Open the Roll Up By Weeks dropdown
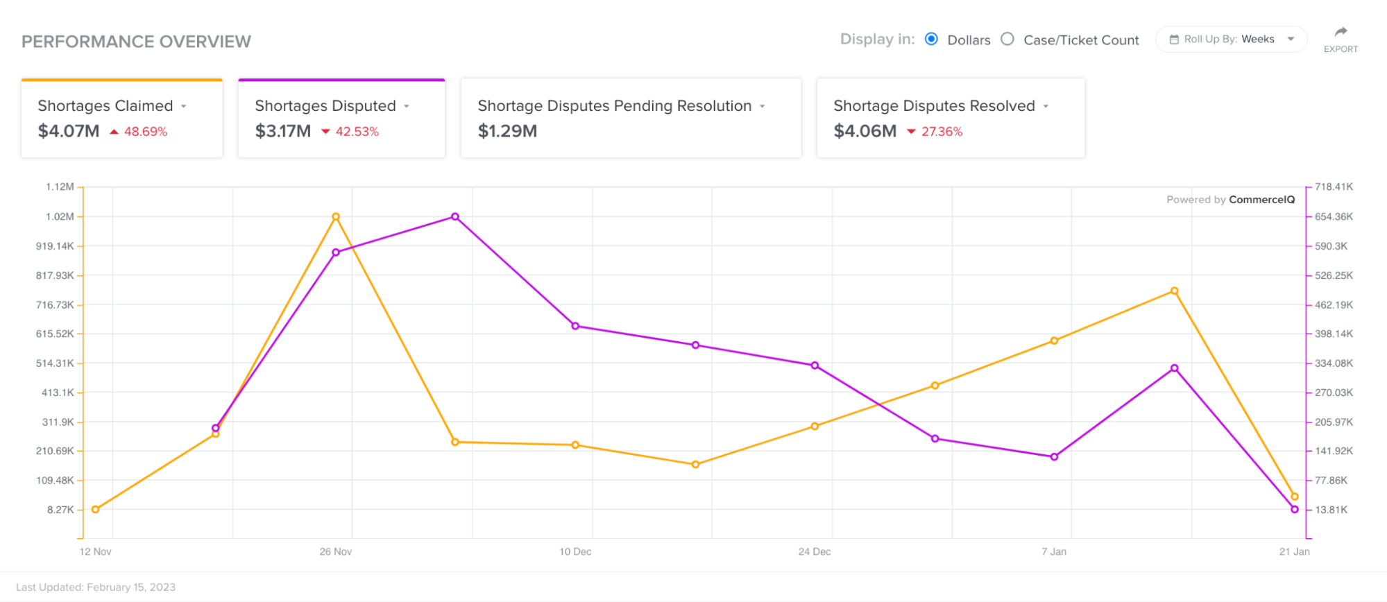This screenshot has width=1387, height=602. [x=1231, y=40]
